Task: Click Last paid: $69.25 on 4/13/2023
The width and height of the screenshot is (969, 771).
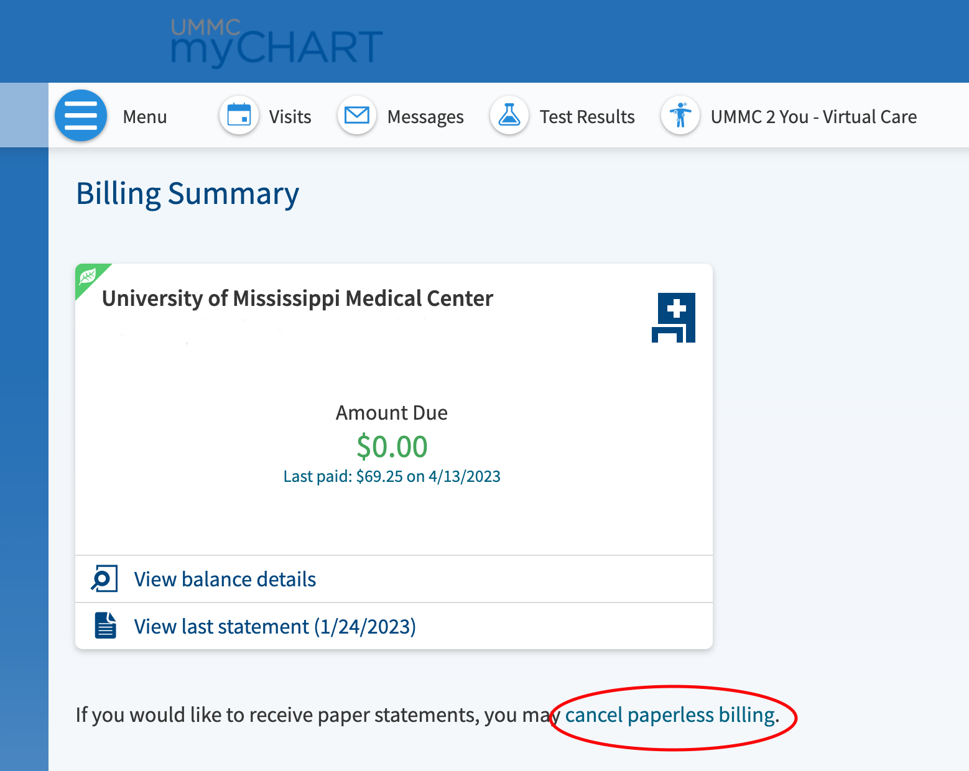Action: (x=392, y=476)
